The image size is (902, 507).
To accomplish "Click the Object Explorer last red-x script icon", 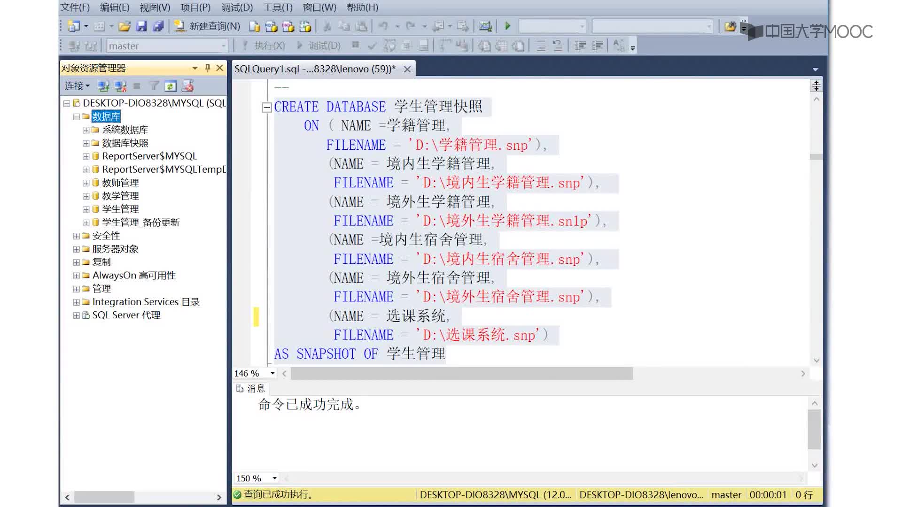I will 187,86.
